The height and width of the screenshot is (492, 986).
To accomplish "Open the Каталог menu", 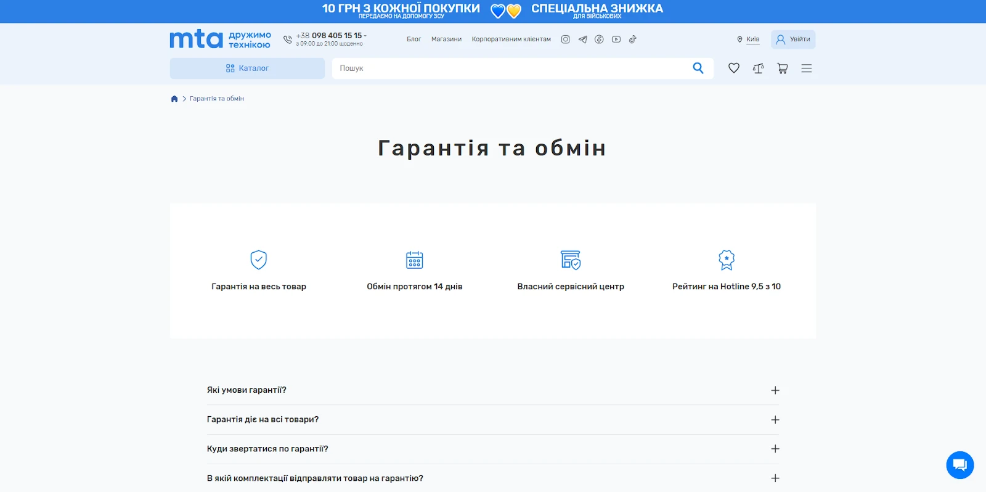I will coord(247,68).
